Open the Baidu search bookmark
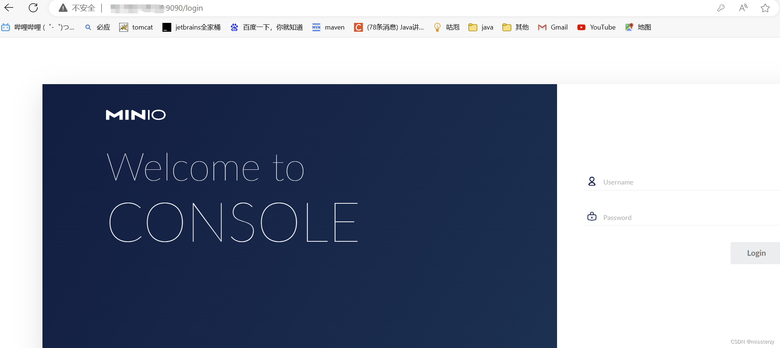780x348 pixels. [x=266, y=27]
